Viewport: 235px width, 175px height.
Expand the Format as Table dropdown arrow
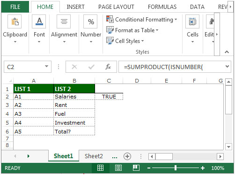(157, 30)
